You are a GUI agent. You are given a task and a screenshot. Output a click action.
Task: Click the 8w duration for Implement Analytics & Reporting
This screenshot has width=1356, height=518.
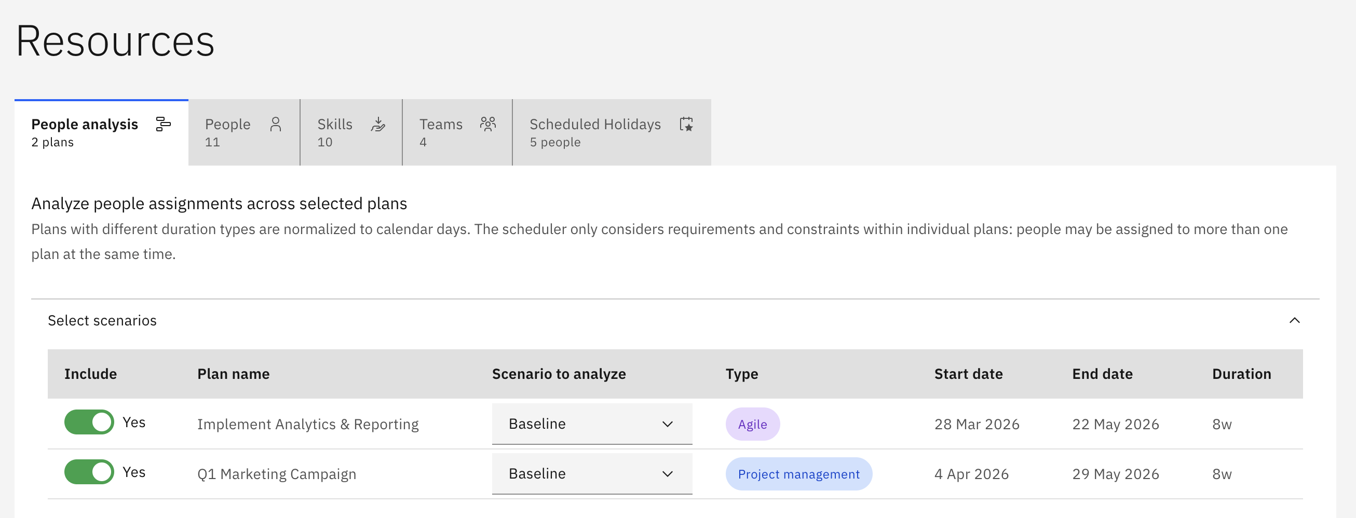1222,424
